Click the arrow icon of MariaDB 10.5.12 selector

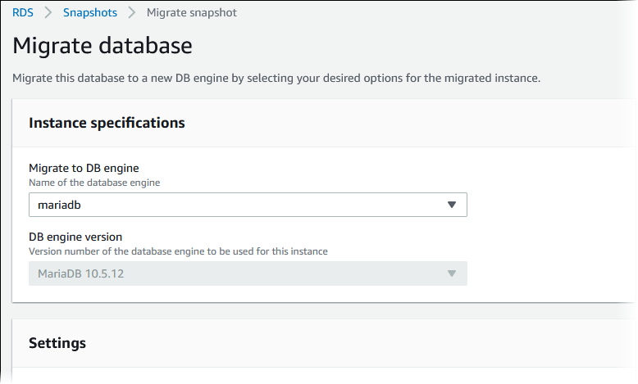451,273
